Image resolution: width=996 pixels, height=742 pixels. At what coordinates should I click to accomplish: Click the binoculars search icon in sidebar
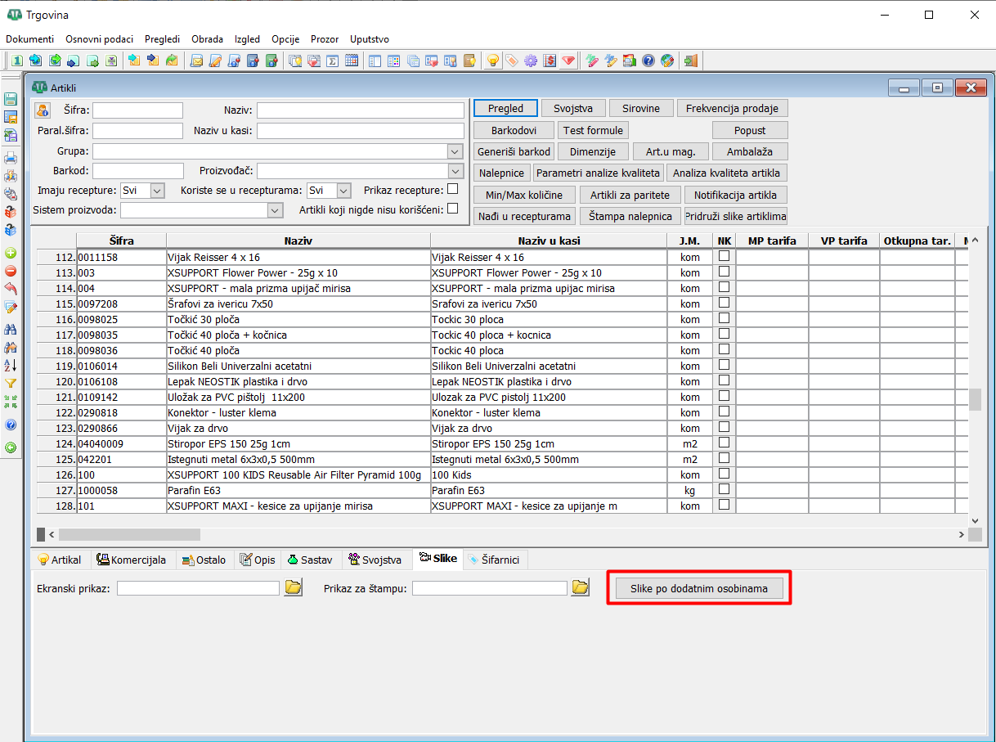pos(11,330)
